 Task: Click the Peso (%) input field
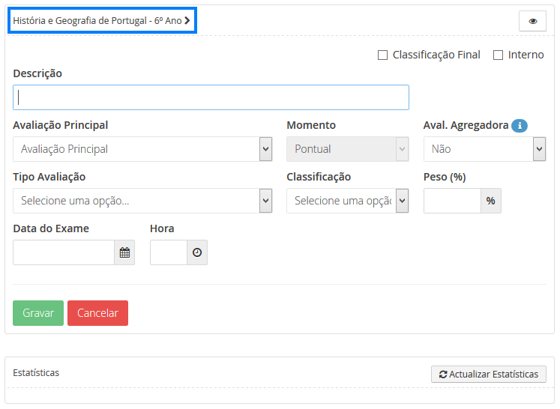point(452,201)
